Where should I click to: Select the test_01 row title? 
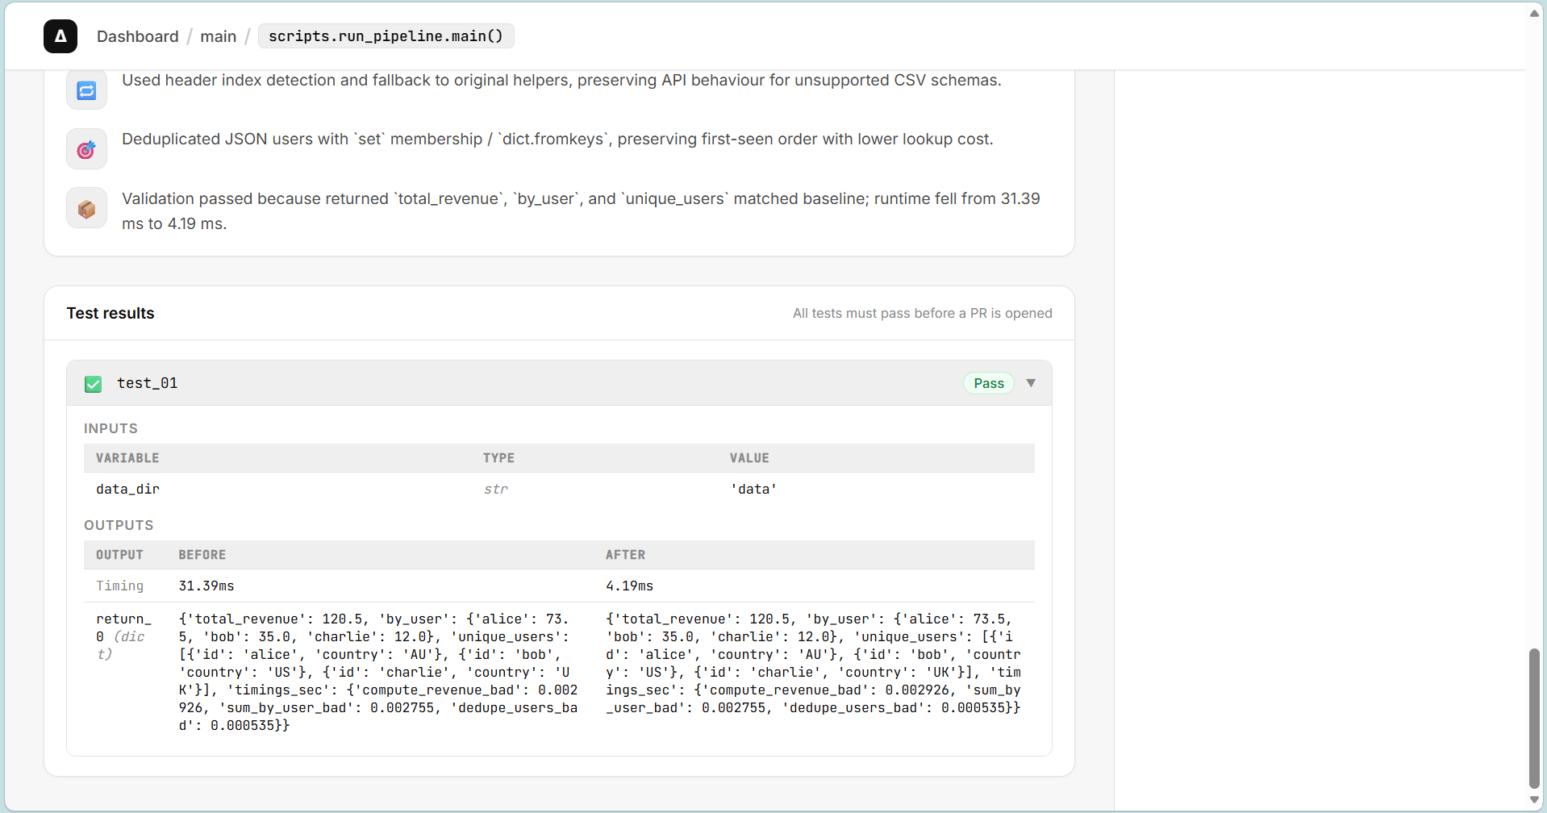(x=148, y=383)
